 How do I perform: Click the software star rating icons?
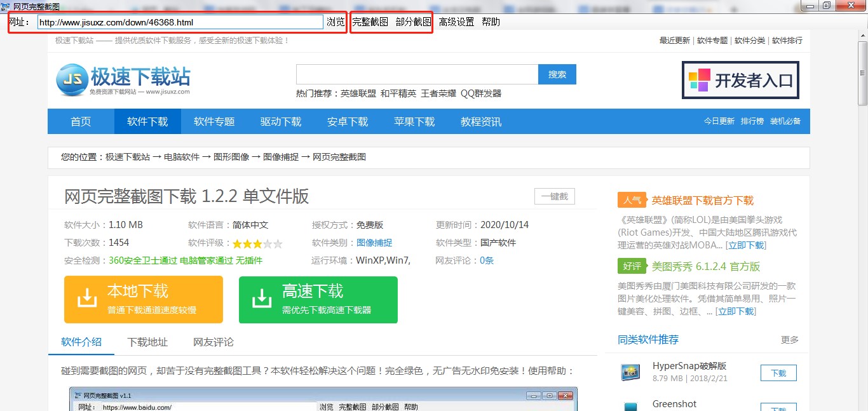(257, 243)
